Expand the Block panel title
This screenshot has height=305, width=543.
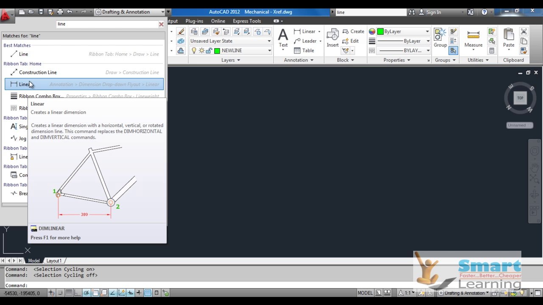[x=345, y=60]
